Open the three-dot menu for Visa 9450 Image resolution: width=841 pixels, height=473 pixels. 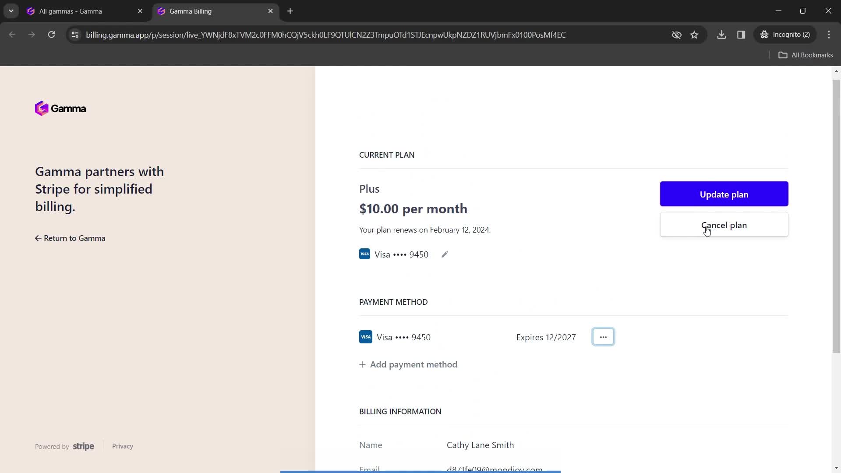[603, 337]
